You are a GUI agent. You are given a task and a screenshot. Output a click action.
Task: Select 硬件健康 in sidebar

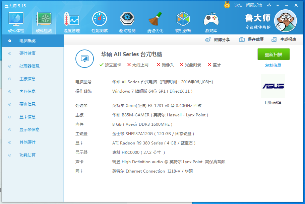(x=33, y=54)
